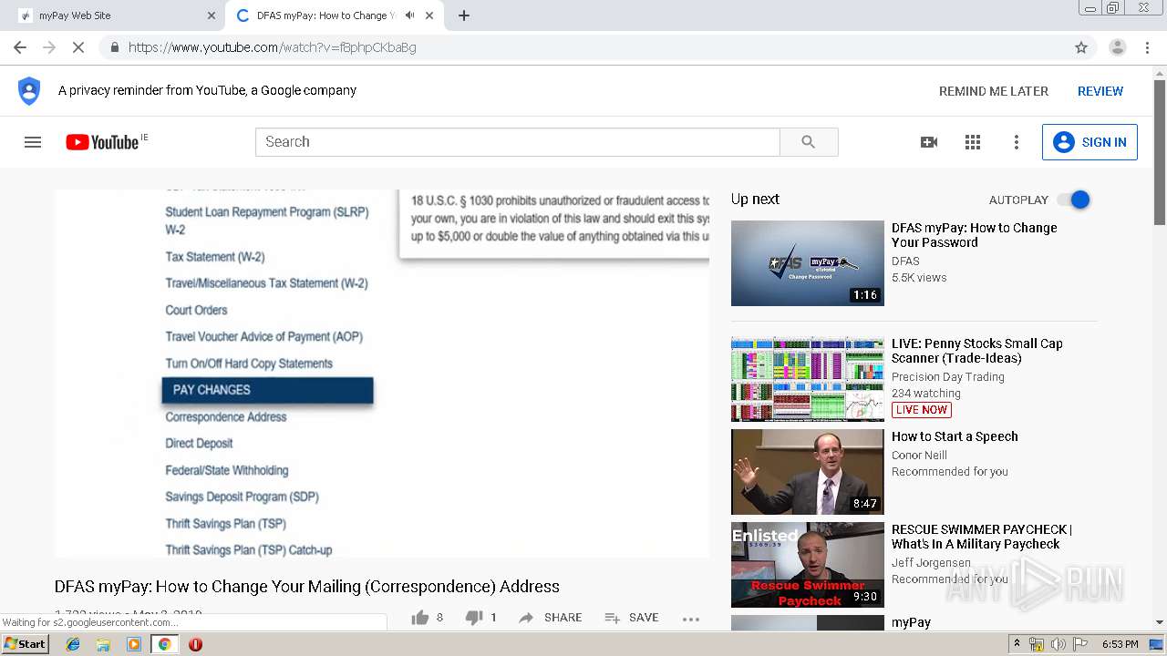This screenshot has width=1167, height=656.
Task: Open more actions ellipsis below video
Action: (x=691, y=619)
